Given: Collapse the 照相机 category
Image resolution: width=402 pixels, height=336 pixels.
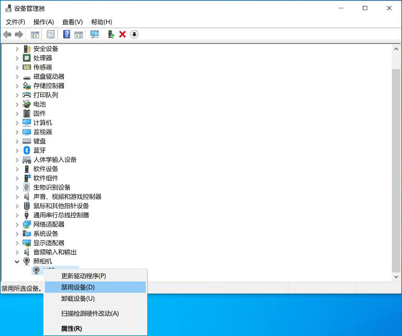Looking at the screenshot, I should pyautogui.click(x=17, y=261).
